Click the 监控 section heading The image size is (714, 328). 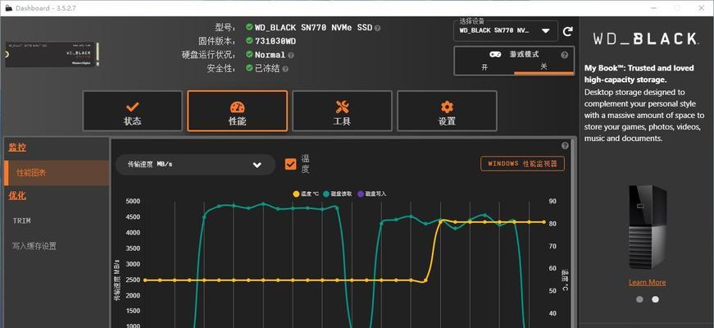pos(17,148)
